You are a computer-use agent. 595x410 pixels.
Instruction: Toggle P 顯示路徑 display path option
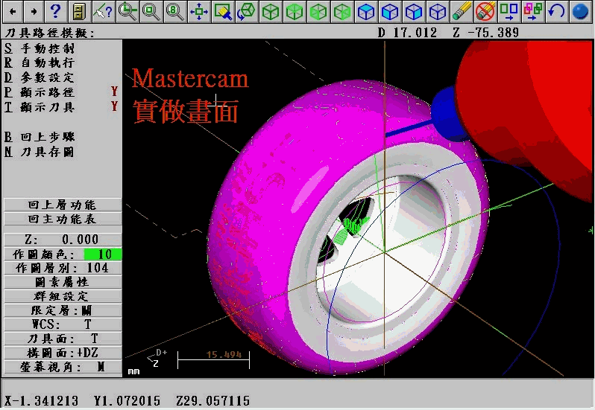pyautogui.click(x=61, y=92)
